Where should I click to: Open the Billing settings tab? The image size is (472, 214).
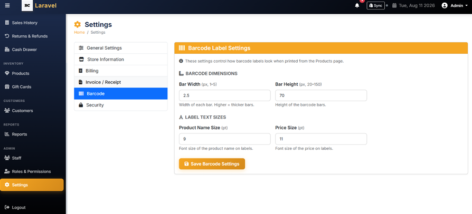pyautogui.click(x=121, y=71)
